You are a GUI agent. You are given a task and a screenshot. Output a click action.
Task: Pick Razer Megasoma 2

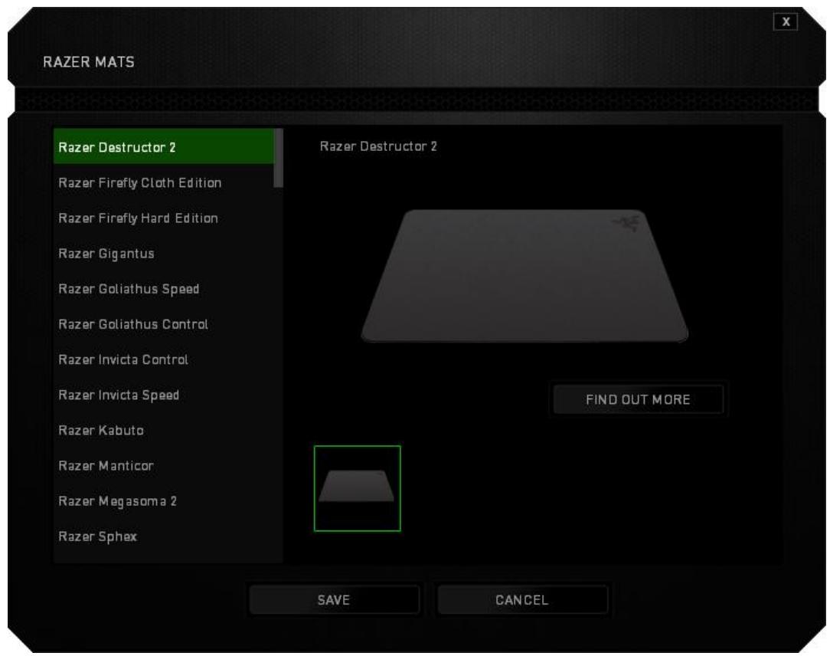(x=164, y=501)
